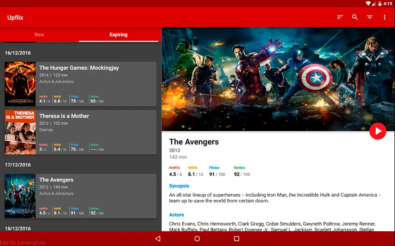Click Mockingjay's Netflix 4.1 rating
This screenshot has height=246, width=395.
(x=45, y=99)
